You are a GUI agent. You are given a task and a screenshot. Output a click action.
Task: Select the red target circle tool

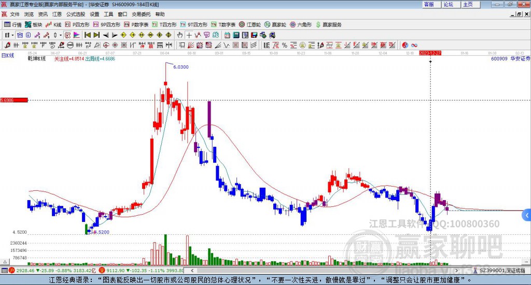[x=106, y=45]
